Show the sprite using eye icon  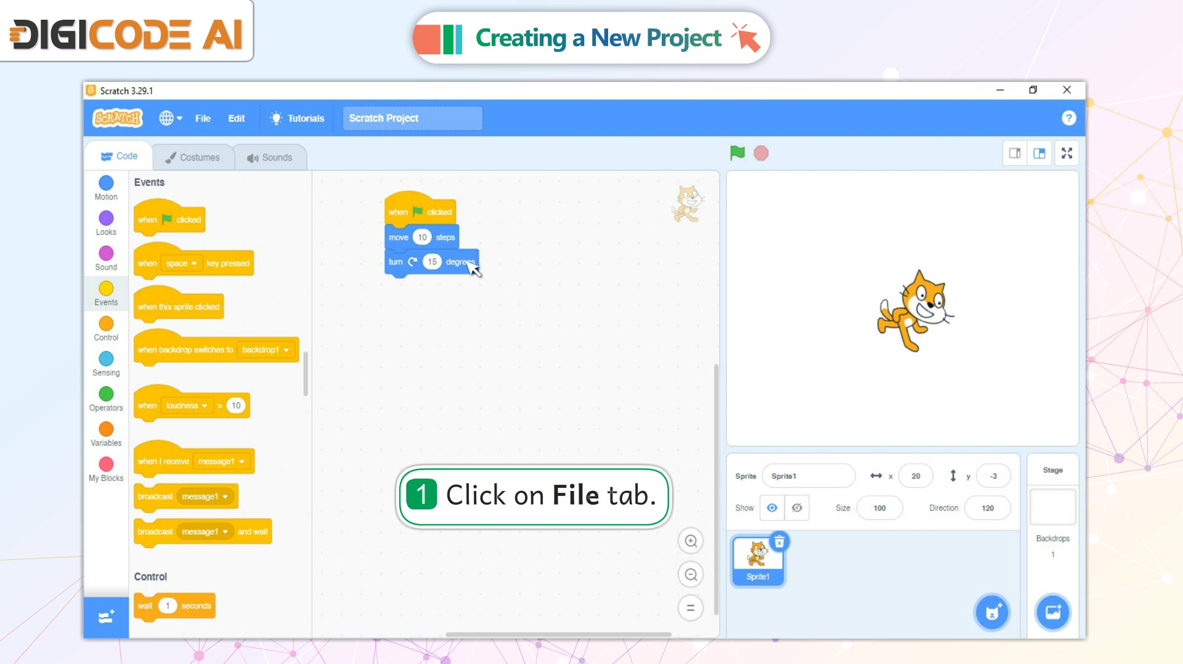772,508
